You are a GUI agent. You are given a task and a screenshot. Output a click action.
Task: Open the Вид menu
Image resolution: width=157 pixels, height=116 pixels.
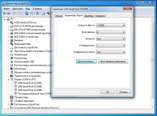coord(28,9)
